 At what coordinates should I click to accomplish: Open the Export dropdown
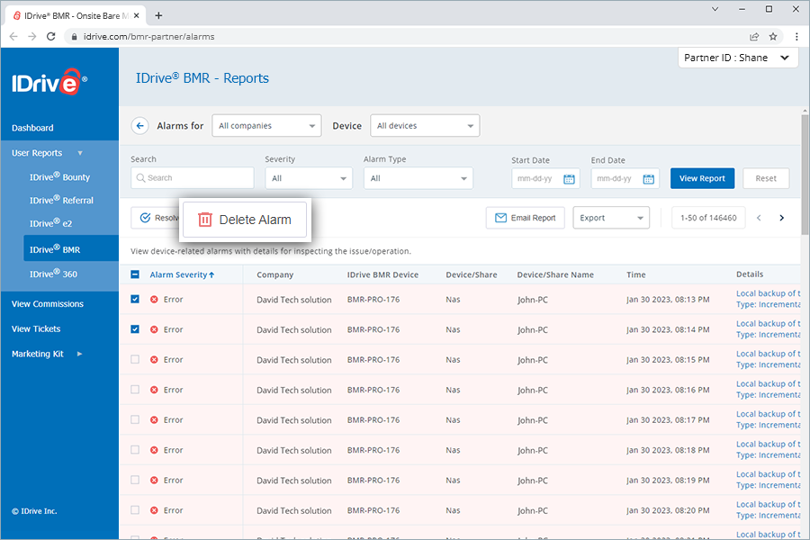click(611, 218)
